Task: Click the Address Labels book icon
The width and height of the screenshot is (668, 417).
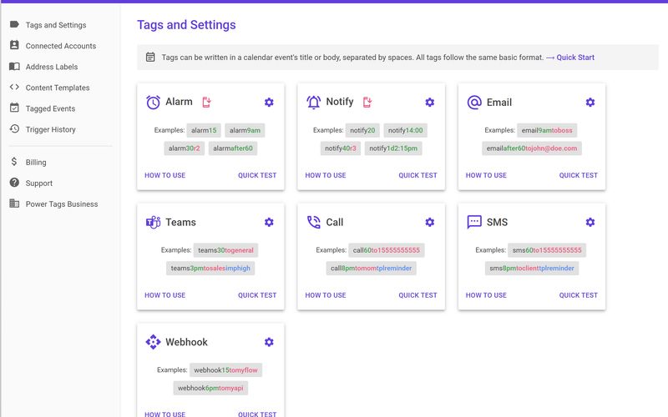Action: (x=14, y=67)
